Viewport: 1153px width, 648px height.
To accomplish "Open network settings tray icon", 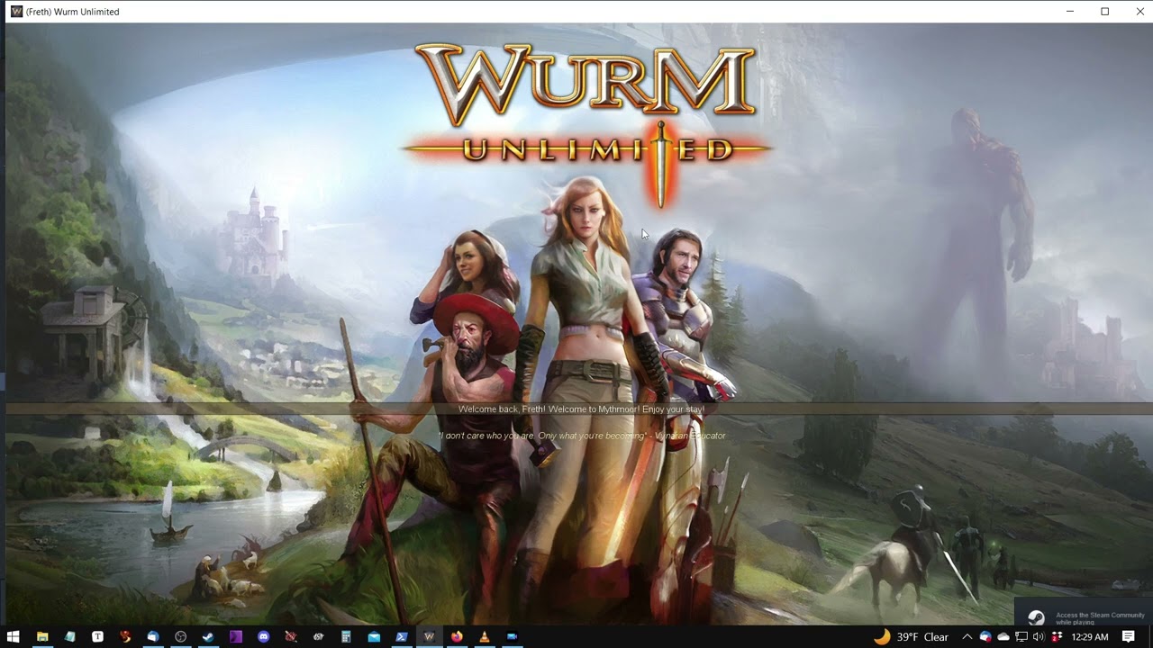I will [1021, 636].
